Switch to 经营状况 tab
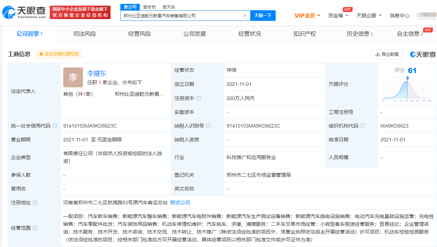Screen dimensions: 437x247 tap(250, 34)
